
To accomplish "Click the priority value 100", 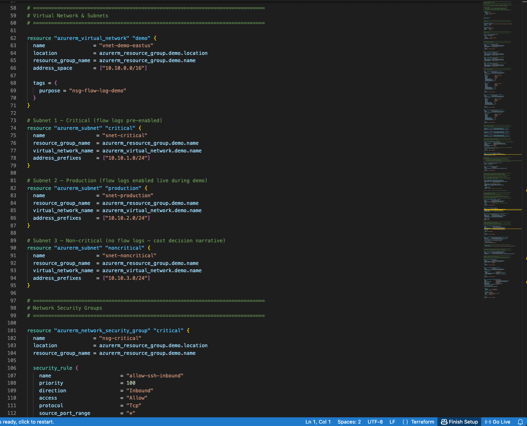I will [131, 383].
